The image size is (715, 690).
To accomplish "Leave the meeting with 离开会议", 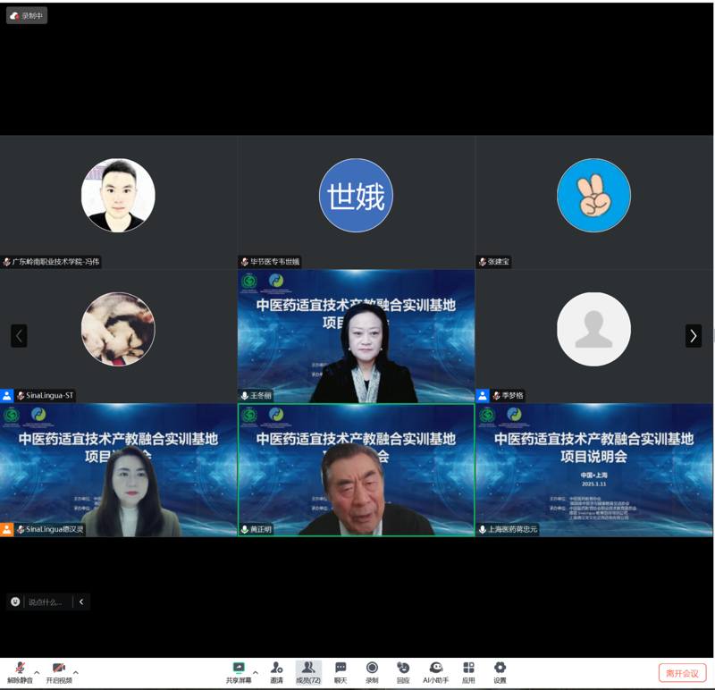I will (682, 673).
